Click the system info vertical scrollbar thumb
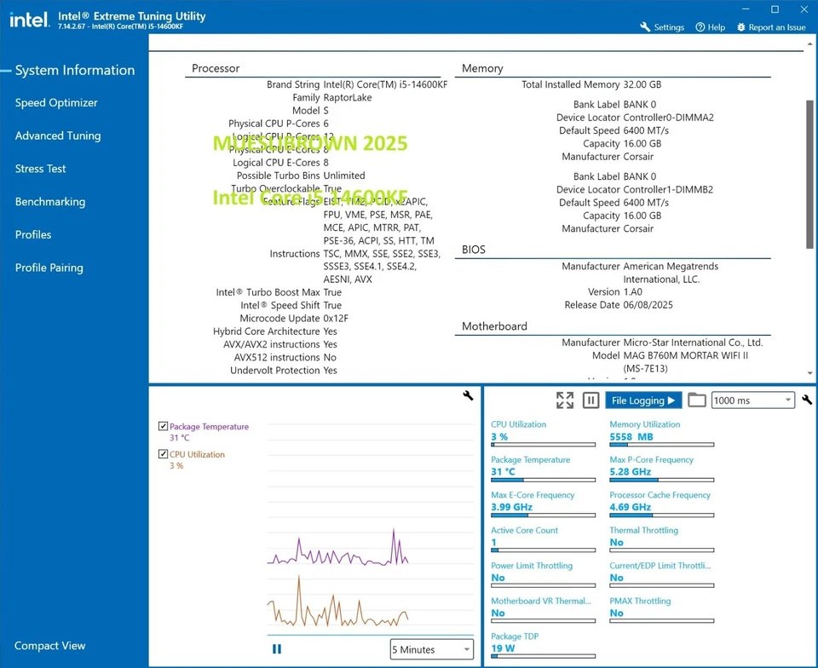The width and height of the screenshot is (818, 668). 809,175
